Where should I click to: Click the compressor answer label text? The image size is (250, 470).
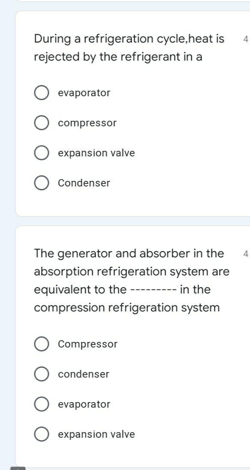[x=86, y=122]
